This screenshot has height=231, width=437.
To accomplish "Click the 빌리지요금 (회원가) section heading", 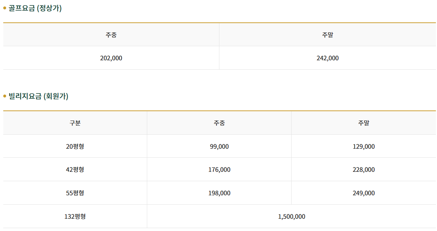I will pos(38,96).
